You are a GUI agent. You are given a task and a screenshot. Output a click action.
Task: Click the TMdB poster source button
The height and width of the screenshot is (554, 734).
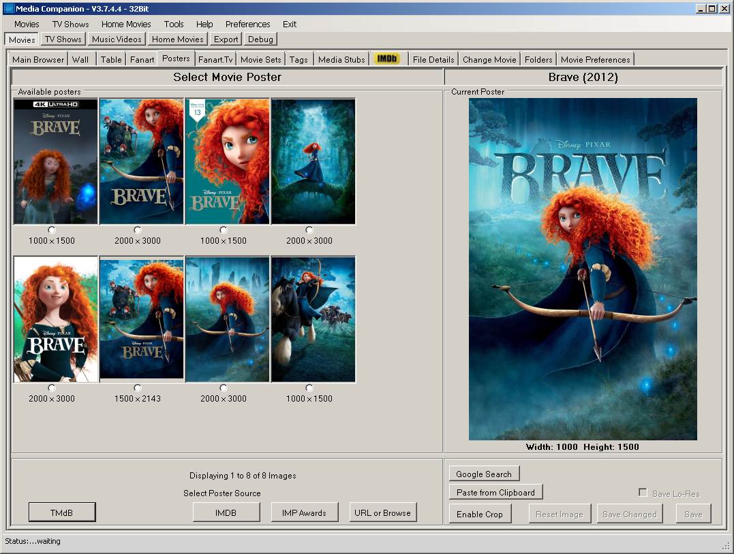(62, 512)
